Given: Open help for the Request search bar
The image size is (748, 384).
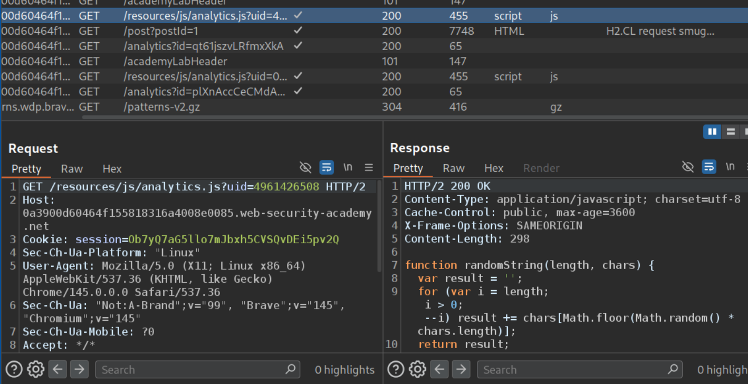Looking at the screenshot, I should click(14, 369).
